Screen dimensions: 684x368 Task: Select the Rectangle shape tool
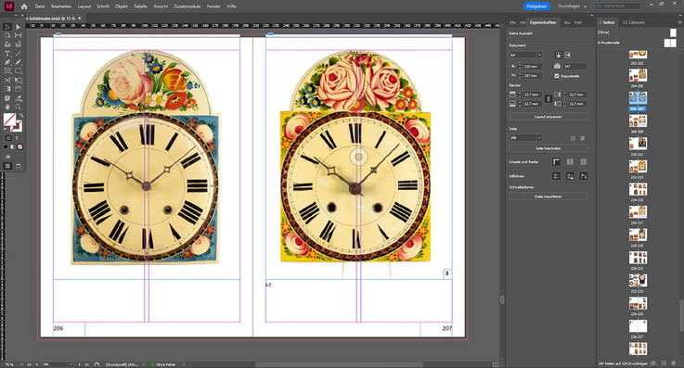pos(18,70)
